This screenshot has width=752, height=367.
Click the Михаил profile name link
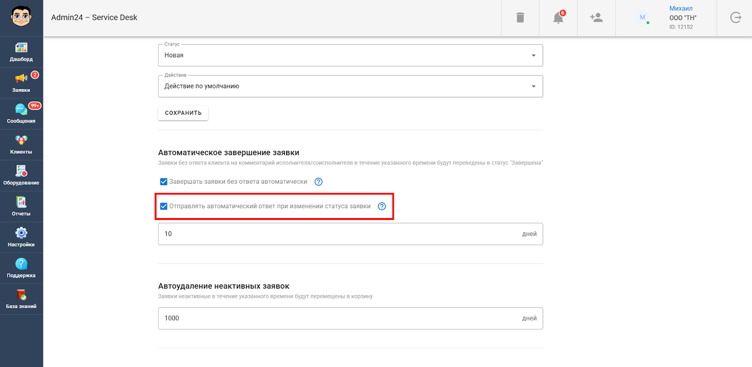click(x=681, y=8)
